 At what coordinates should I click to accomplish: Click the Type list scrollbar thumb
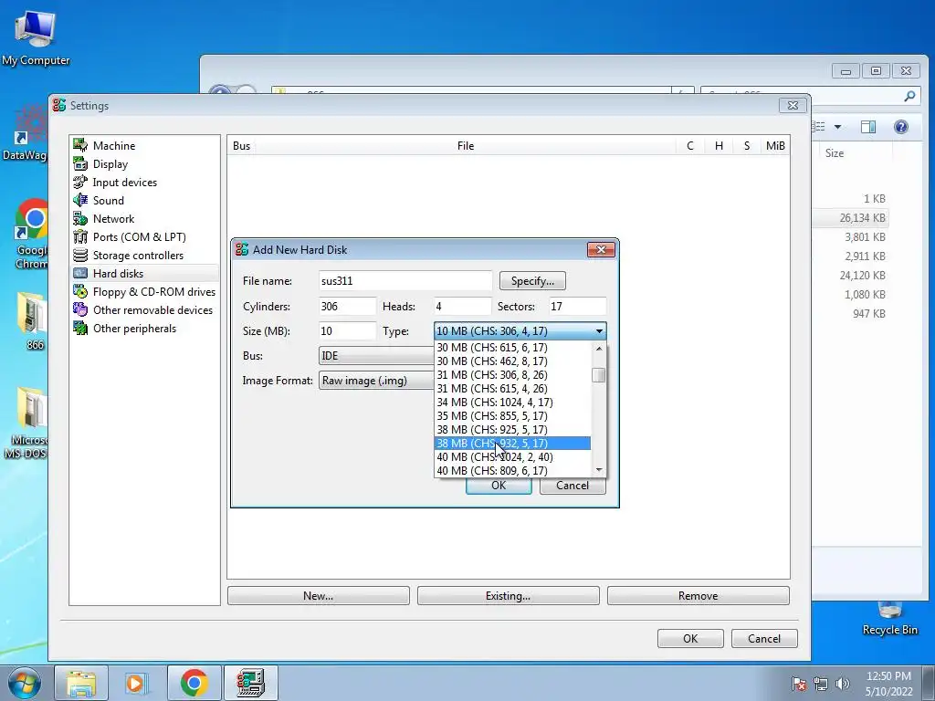point(599,375)
